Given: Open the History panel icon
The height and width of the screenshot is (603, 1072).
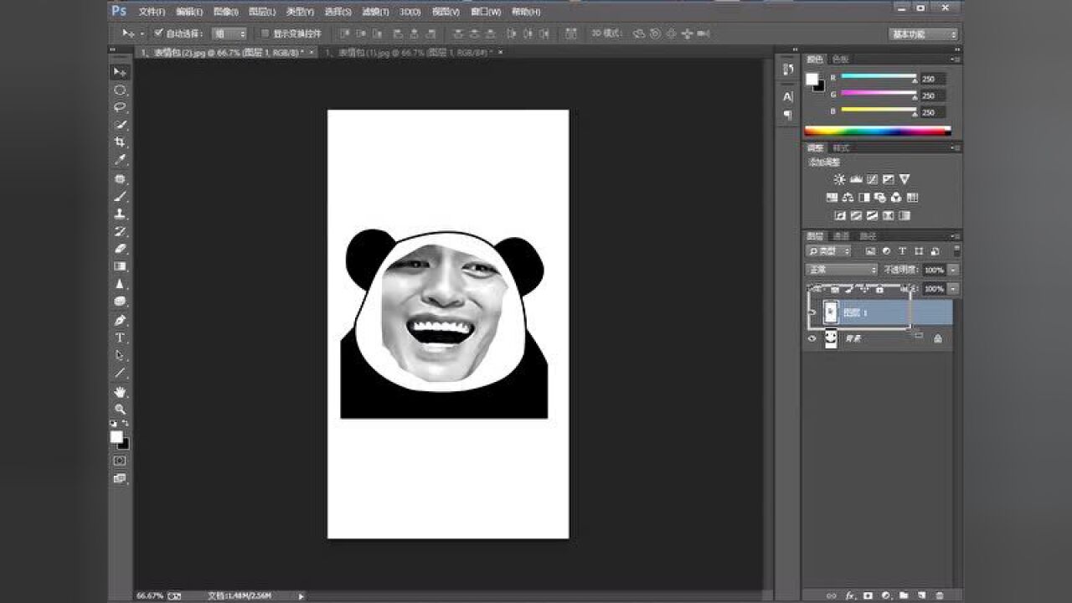Looking at the screenshot, I should coord(788,70).
